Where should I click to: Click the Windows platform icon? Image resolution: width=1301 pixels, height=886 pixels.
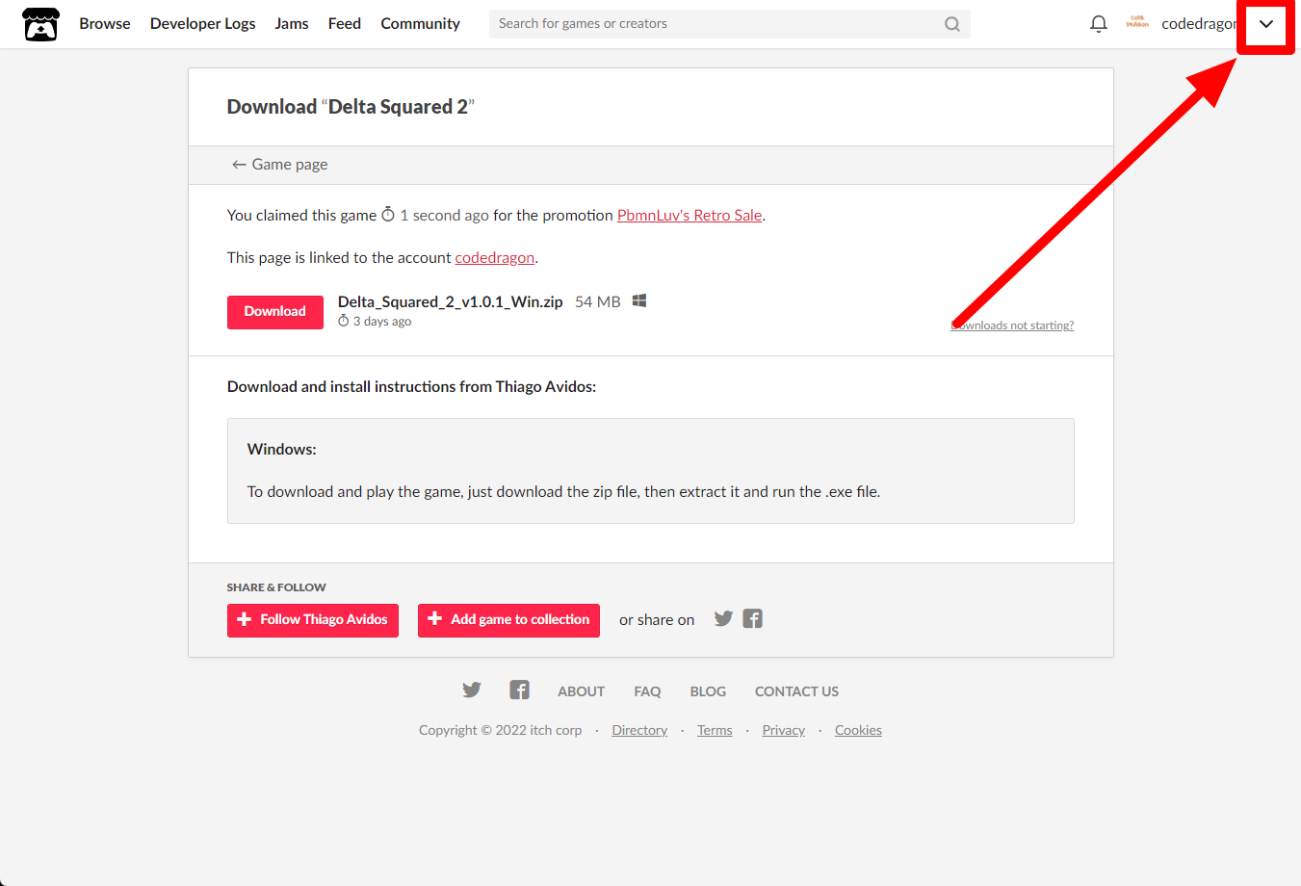click(x=639, y=301)
